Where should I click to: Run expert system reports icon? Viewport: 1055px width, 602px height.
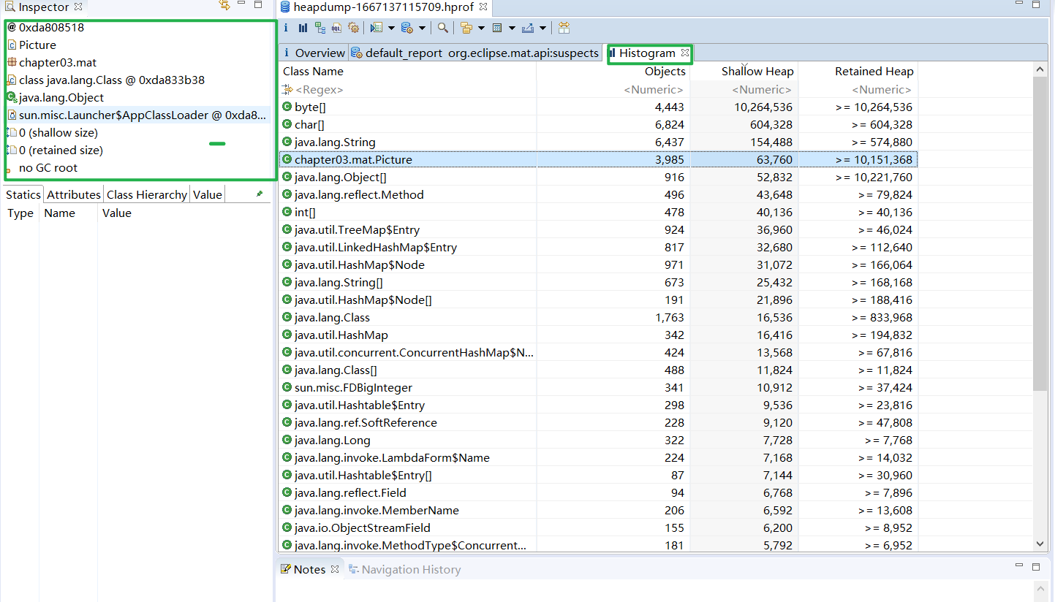coord(376,28)
